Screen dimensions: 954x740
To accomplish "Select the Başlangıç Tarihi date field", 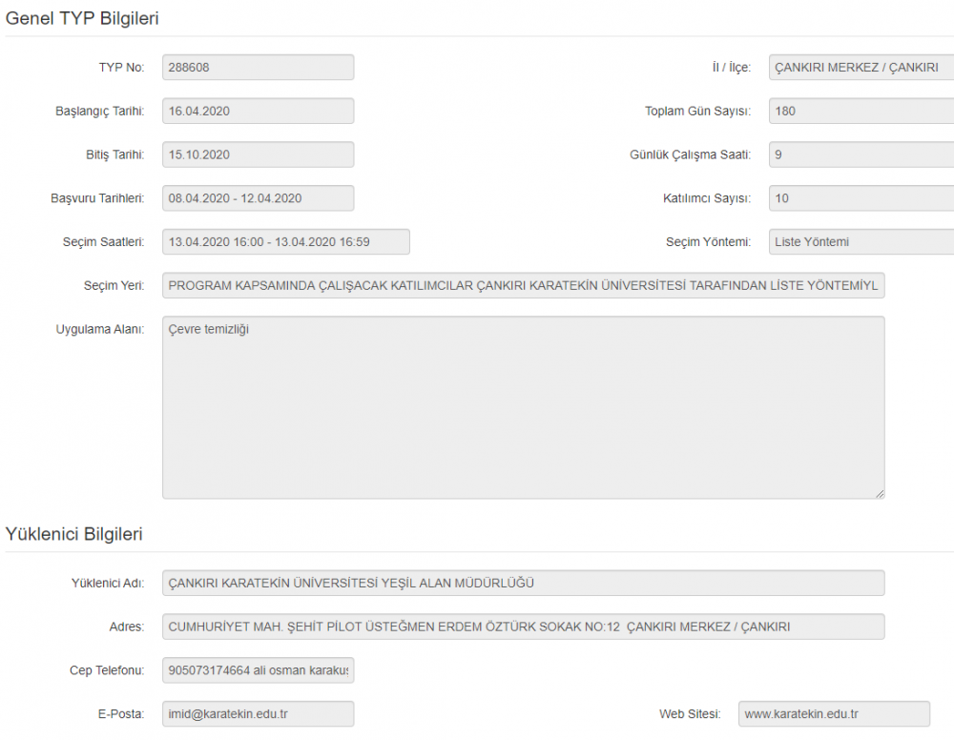I will [x=258, y=111].
